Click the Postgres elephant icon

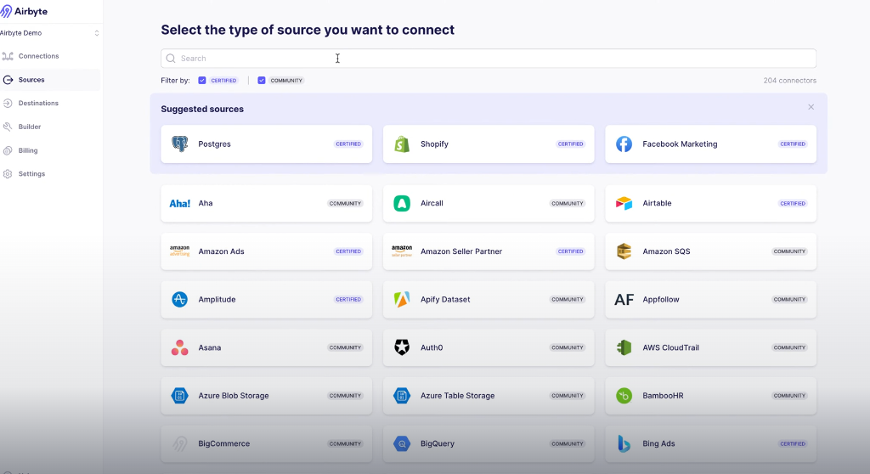pyautogui.click(x=180, y=144)
